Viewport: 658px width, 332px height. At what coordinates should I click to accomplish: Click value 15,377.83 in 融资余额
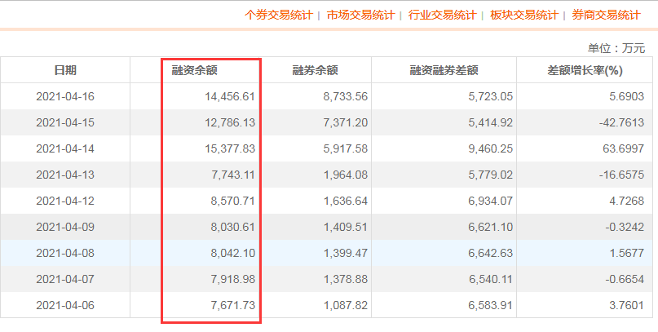tap(230, 148)
